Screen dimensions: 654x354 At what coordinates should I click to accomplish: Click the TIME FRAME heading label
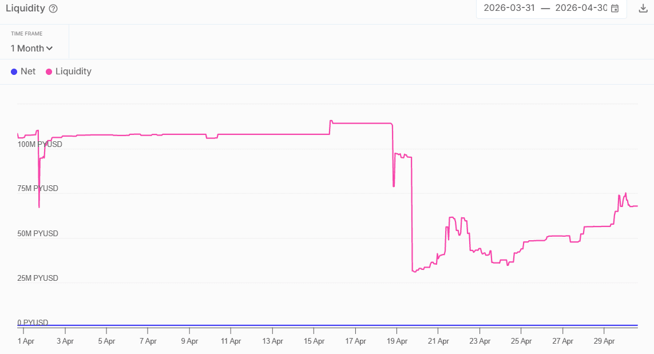tap(27, 33)
